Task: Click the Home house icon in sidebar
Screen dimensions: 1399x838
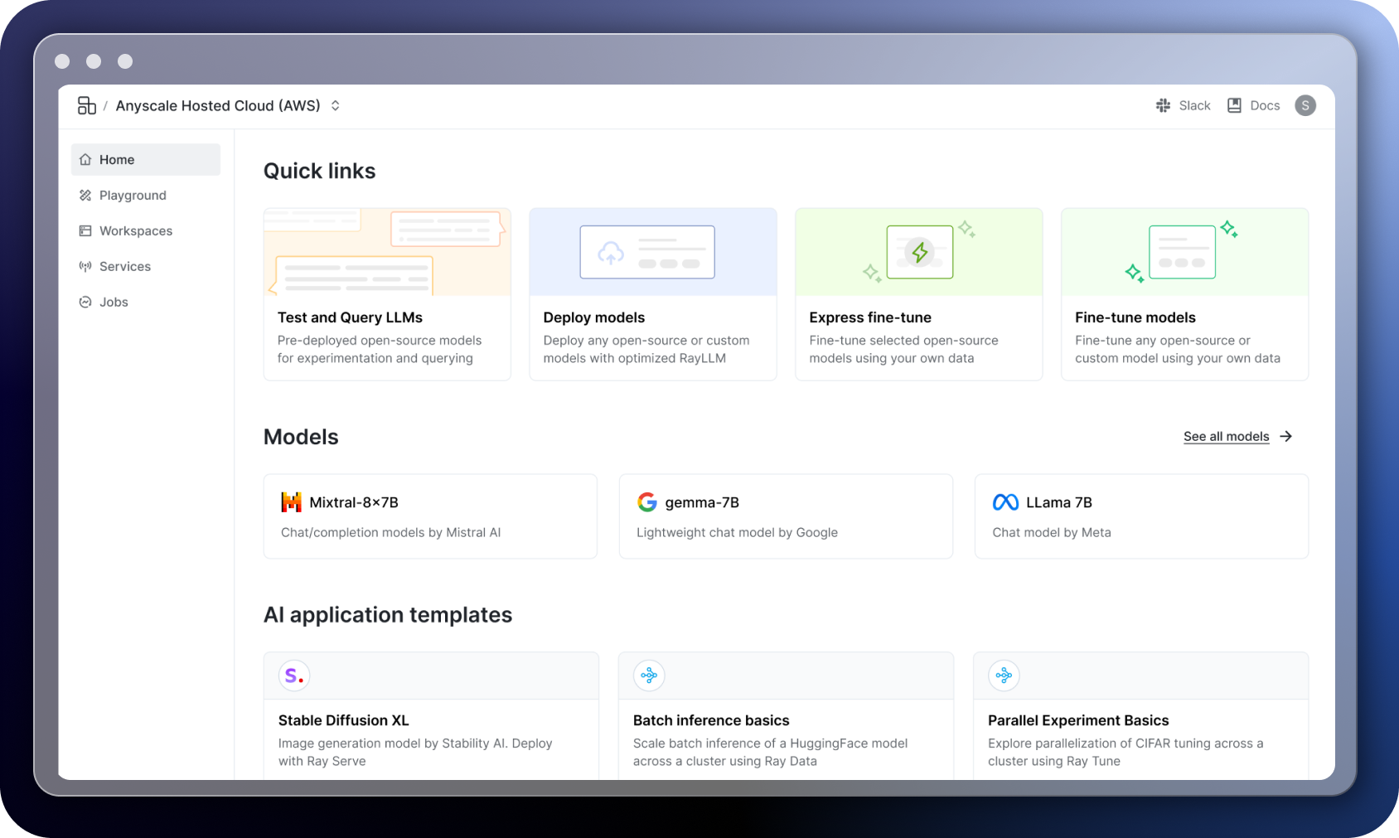Action: pyautogui.click(x=85, y=159)
